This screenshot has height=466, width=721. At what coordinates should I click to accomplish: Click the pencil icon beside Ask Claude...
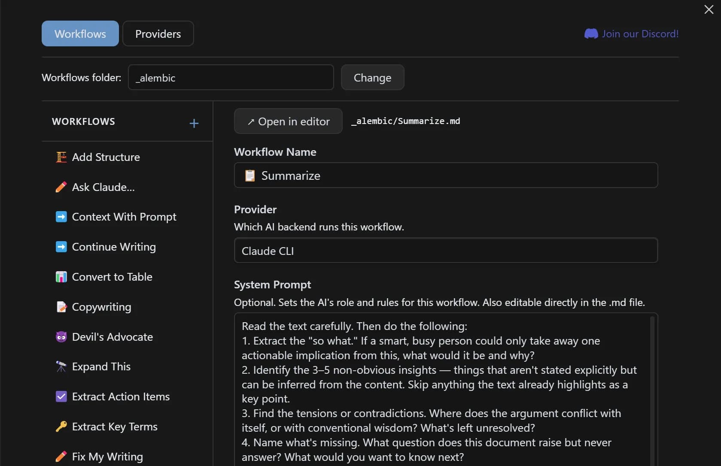[x=61, y=187]
